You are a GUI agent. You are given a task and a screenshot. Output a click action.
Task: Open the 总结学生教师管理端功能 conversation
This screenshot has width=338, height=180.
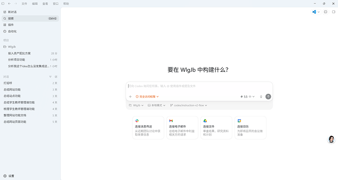pyautogui.click(x=30, y=103)
